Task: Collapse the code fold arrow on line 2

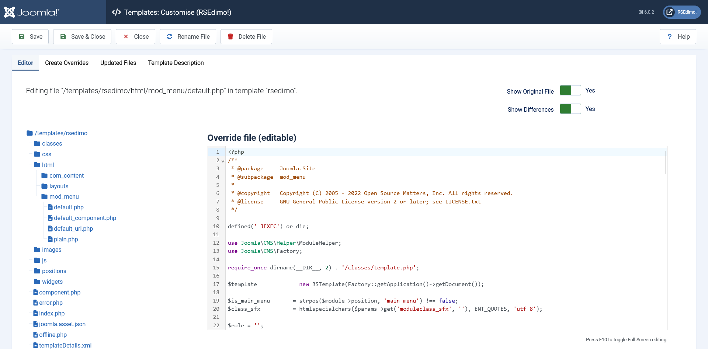Action: (223, 161)
